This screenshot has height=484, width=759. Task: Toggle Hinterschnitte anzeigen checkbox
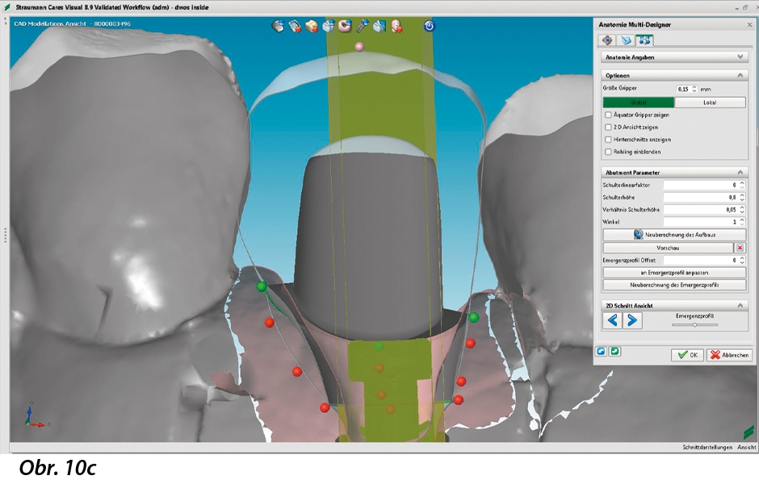coord(608,140)
